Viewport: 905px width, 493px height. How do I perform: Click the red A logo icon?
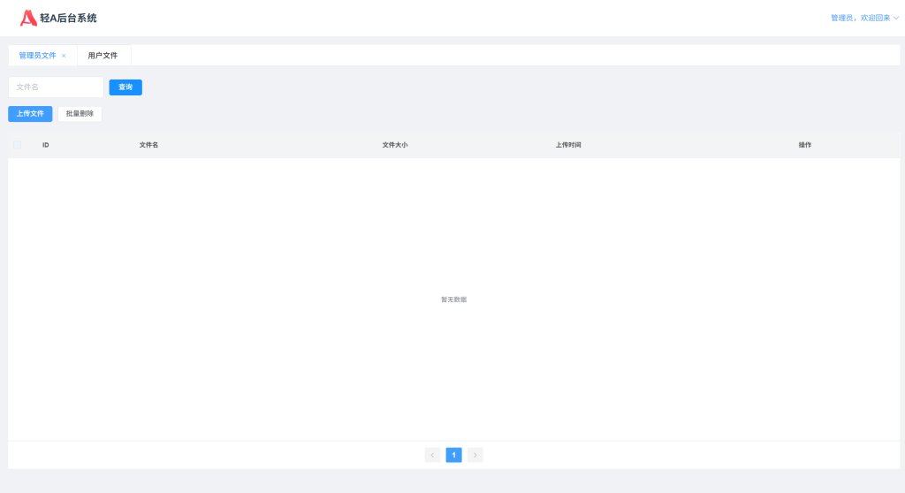28,18
